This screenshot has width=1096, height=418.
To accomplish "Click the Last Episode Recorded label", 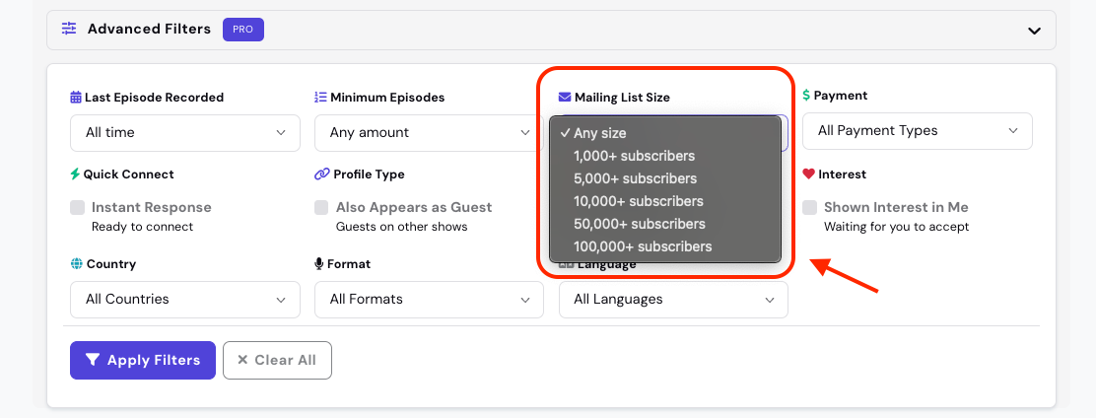I will (x=155, y=98).
